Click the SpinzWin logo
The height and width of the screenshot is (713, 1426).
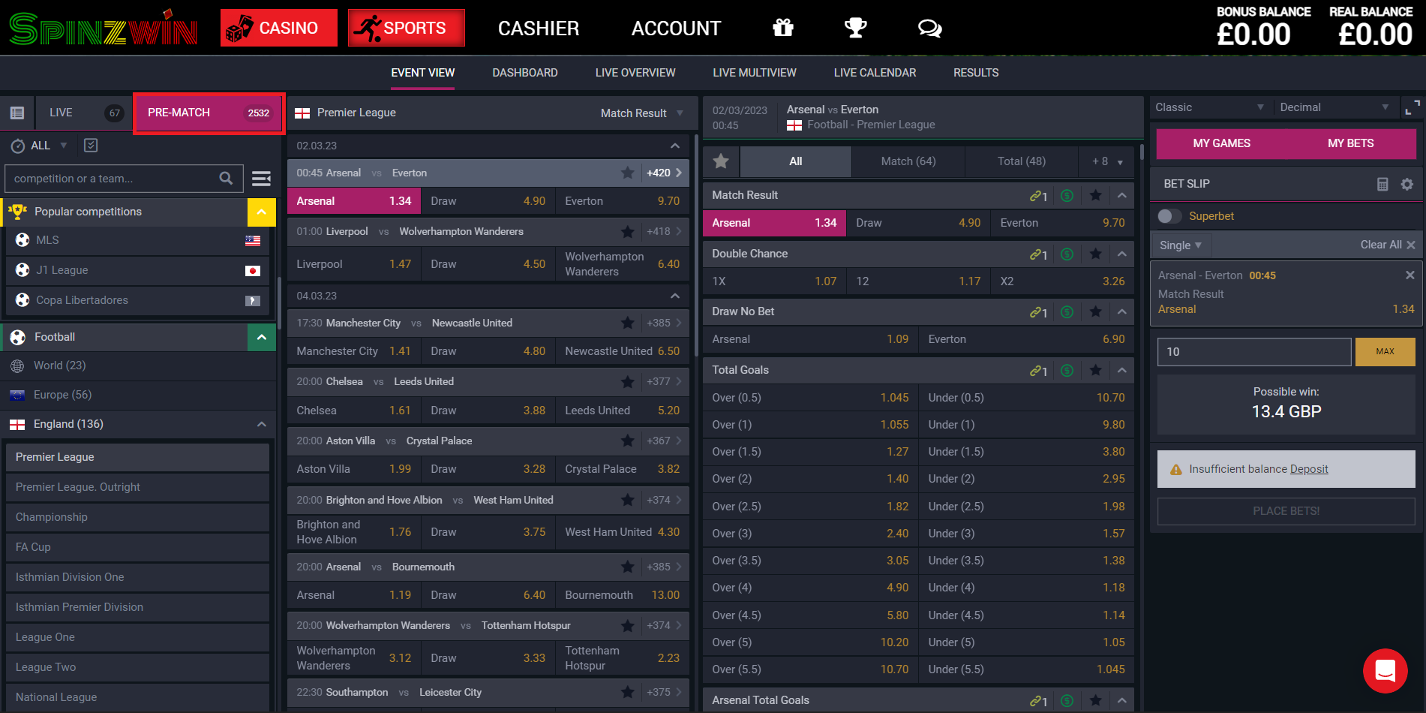point(104,29)
